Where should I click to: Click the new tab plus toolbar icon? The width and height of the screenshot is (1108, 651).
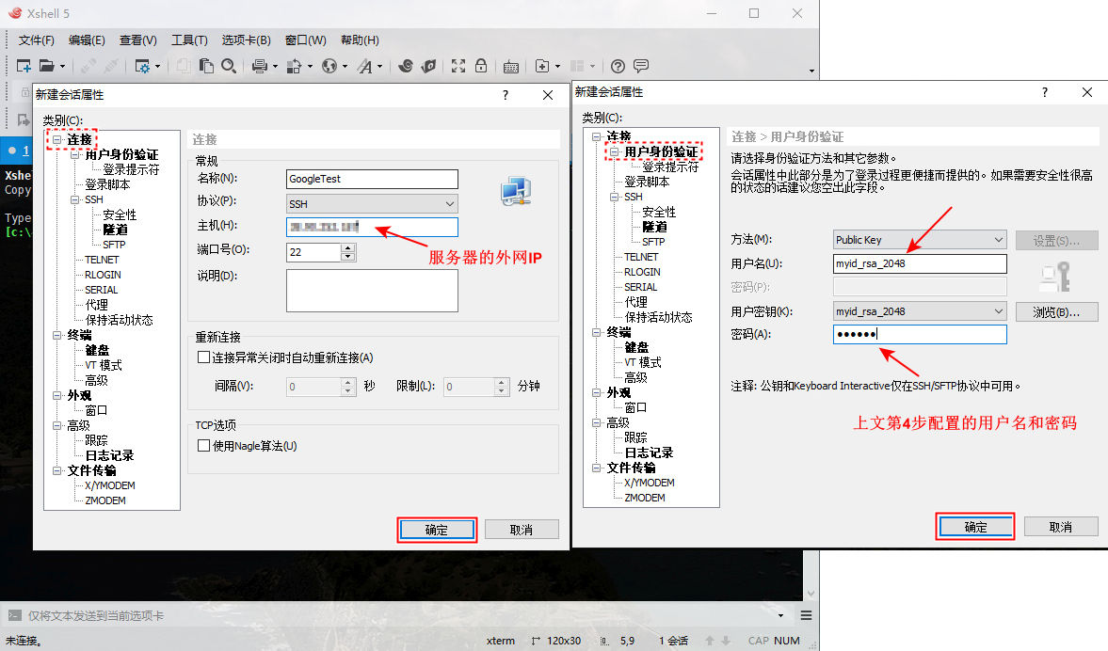click(x=542, y=66)
